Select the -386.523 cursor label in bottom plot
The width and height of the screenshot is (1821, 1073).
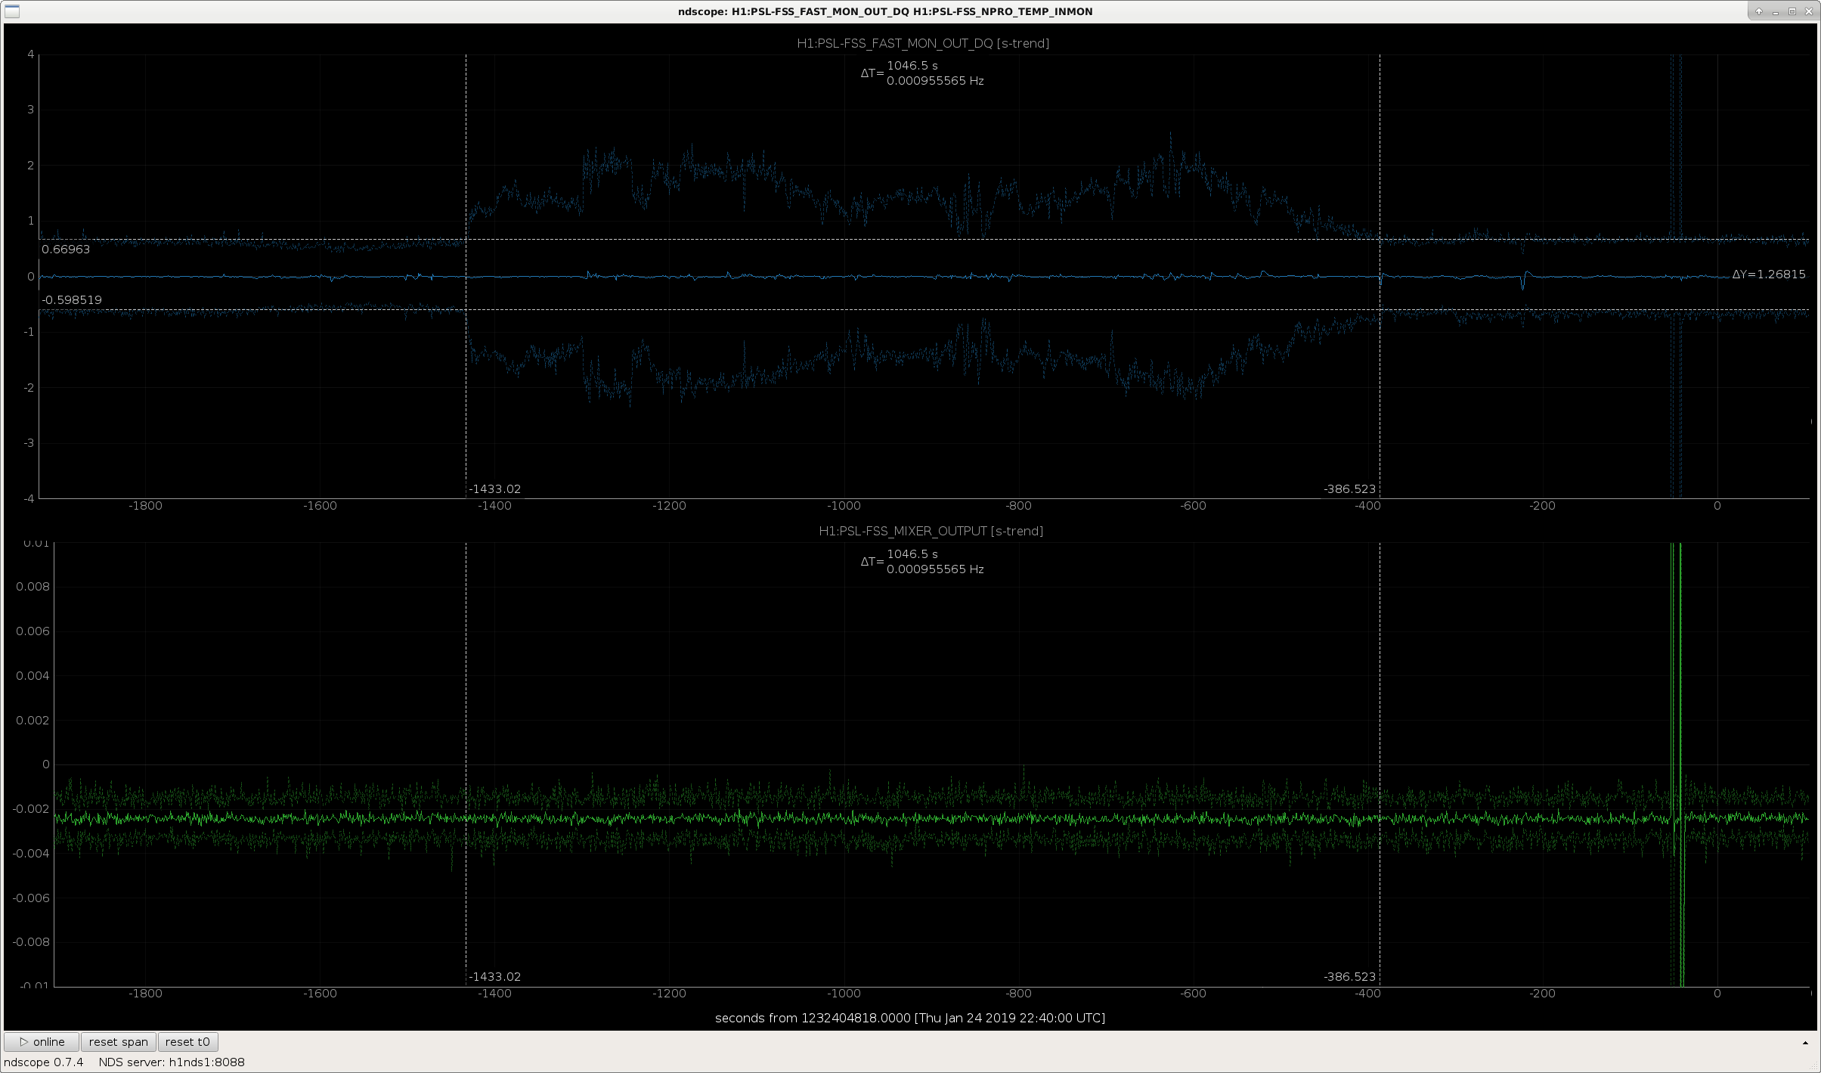(1349, 977)
